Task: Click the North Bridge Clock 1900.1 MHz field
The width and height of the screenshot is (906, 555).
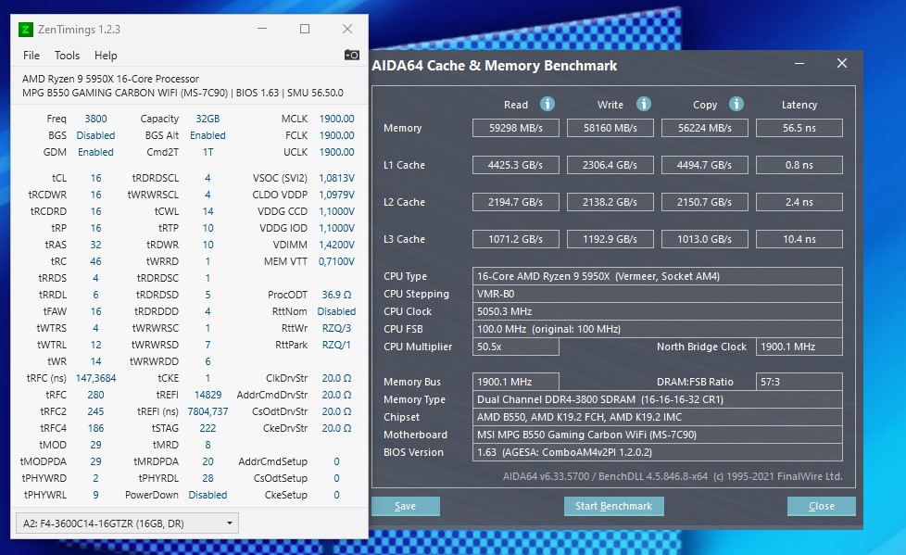Action: [x=799, y=347]
